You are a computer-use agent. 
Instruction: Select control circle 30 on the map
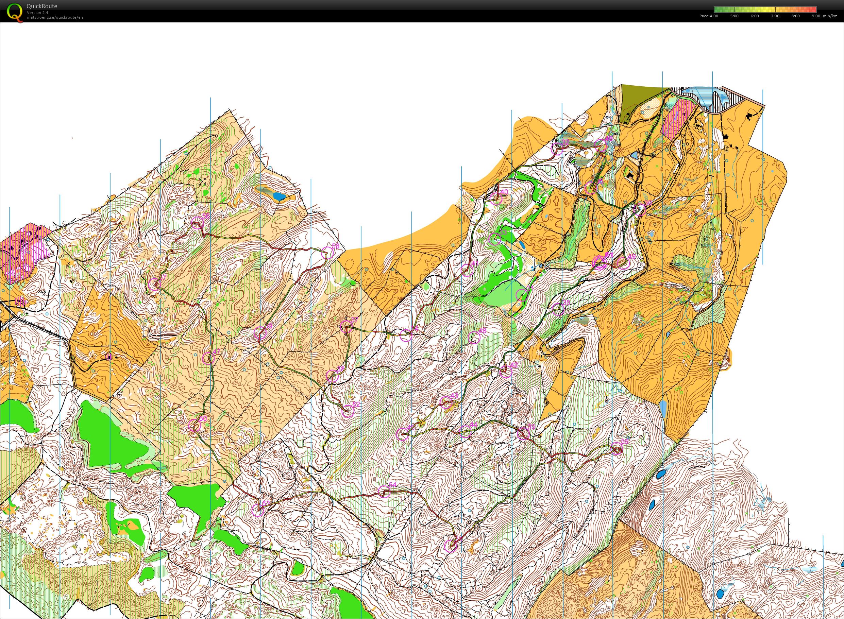pyautogui.click(x=640, y=210)
